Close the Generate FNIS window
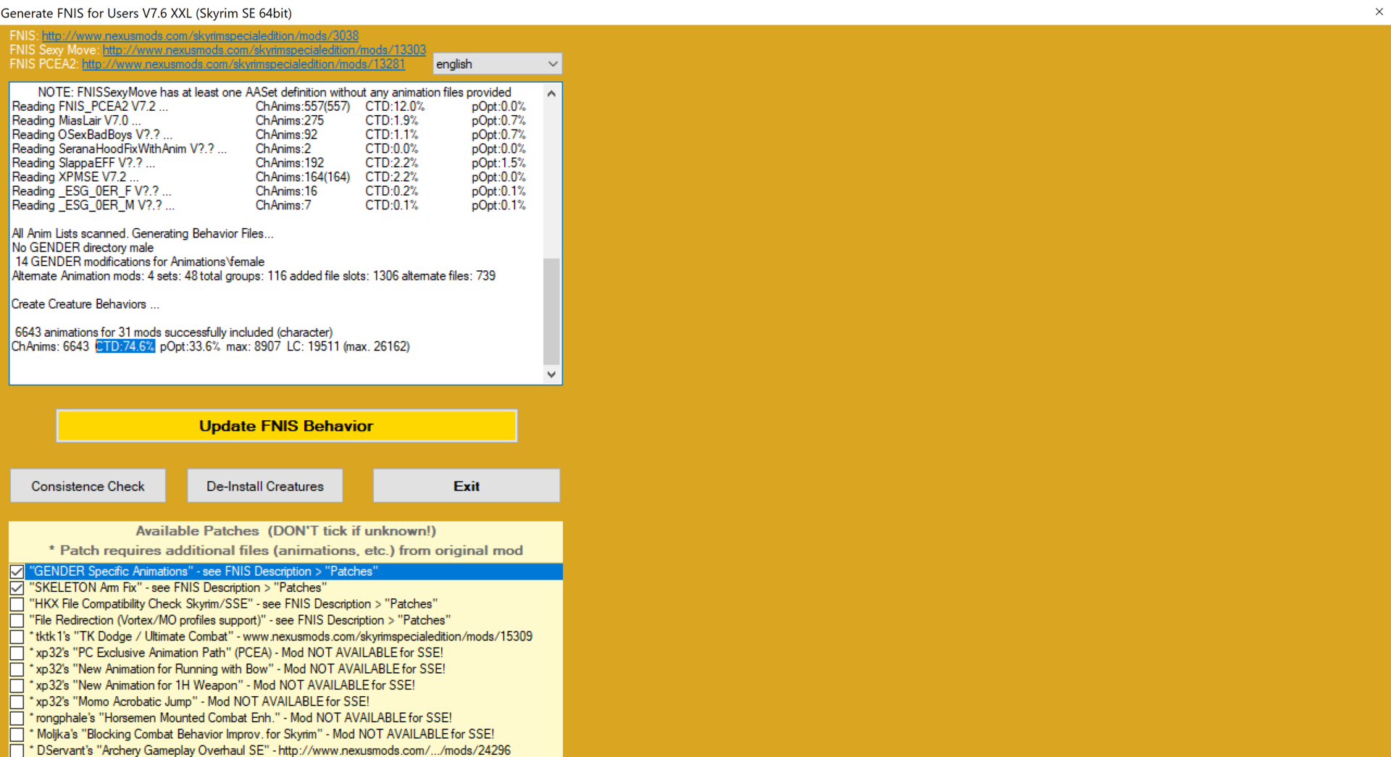This screenshot has width=1391, height=757. 1379,12
